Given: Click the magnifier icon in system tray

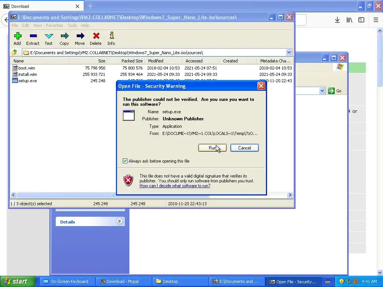Looking at the screenshot, I should coord(355,281).
